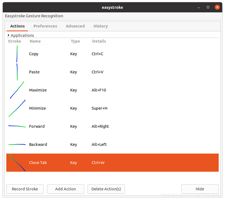The height and width of the screenshot is (200, 225).
Task: Click the Super+H details cell
Action: pyautogui.click(x=99, y=108)
